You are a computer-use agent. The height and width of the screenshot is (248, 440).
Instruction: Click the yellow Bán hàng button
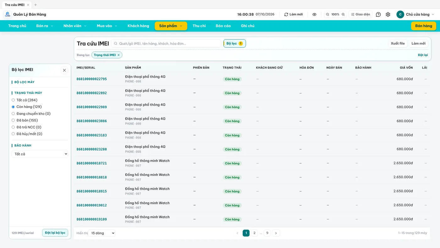click(424, 26)
